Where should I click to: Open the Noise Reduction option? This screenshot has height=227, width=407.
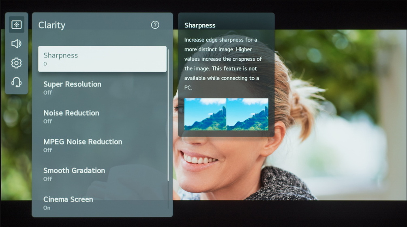102,117
